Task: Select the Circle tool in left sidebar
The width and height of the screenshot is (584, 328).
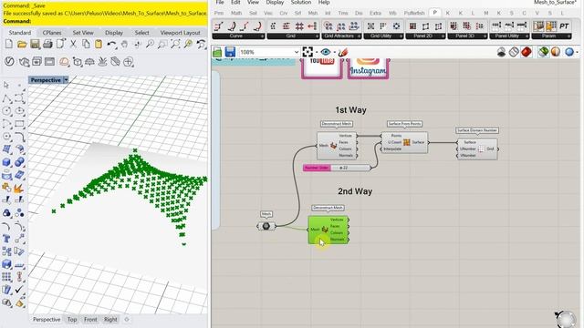Action: point(6,111)
